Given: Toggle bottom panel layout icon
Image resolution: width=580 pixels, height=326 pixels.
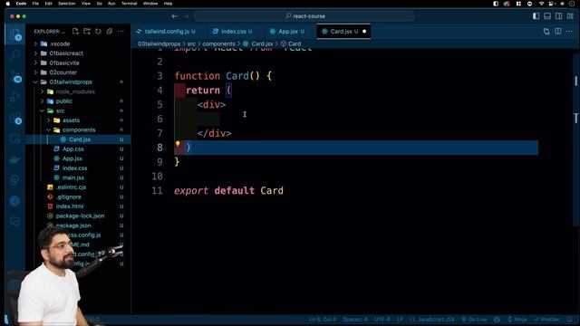Looking at the screenshot, I should tap(547, 16).
